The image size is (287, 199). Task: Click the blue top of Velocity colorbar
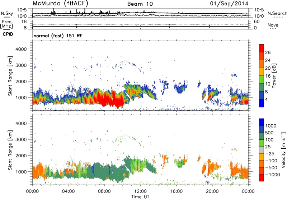point(262,122)
